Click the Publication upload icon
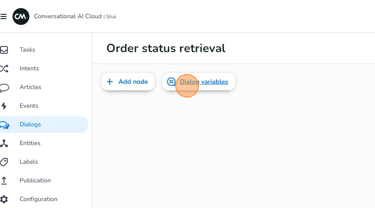 (4, 181)
